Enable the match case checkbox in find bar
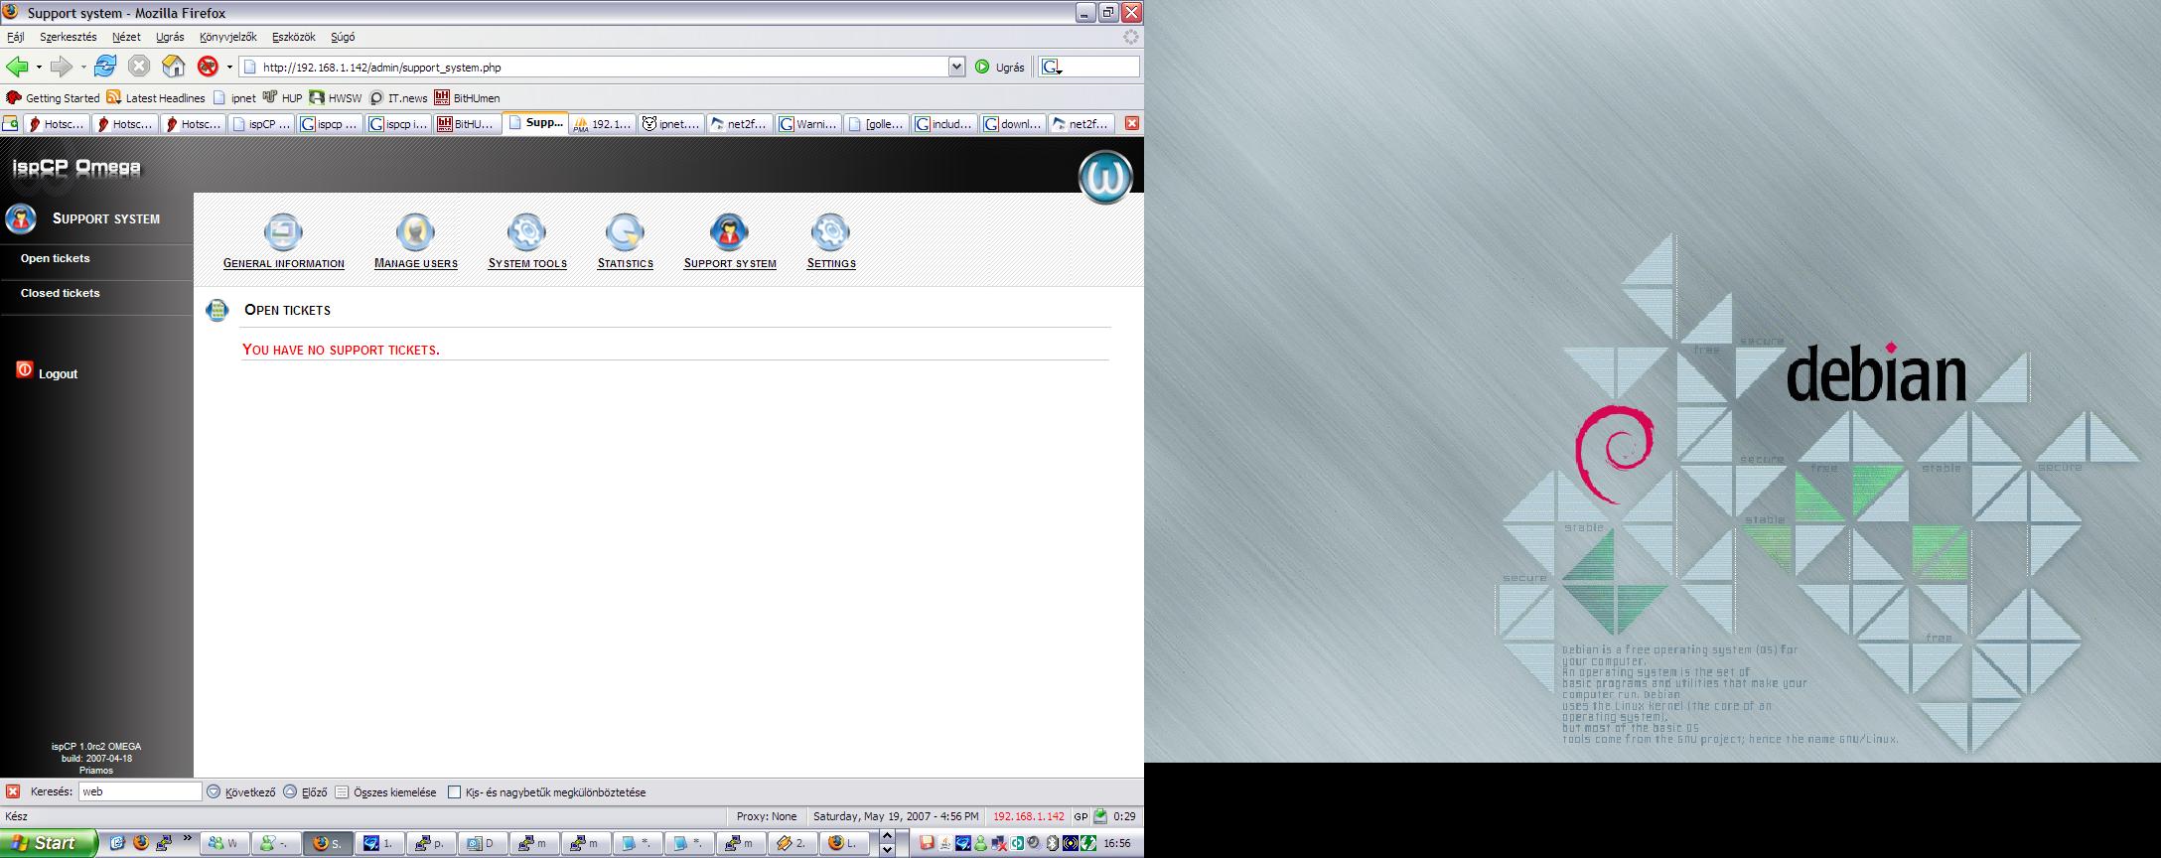2161x858 pixels. [454, 792]
